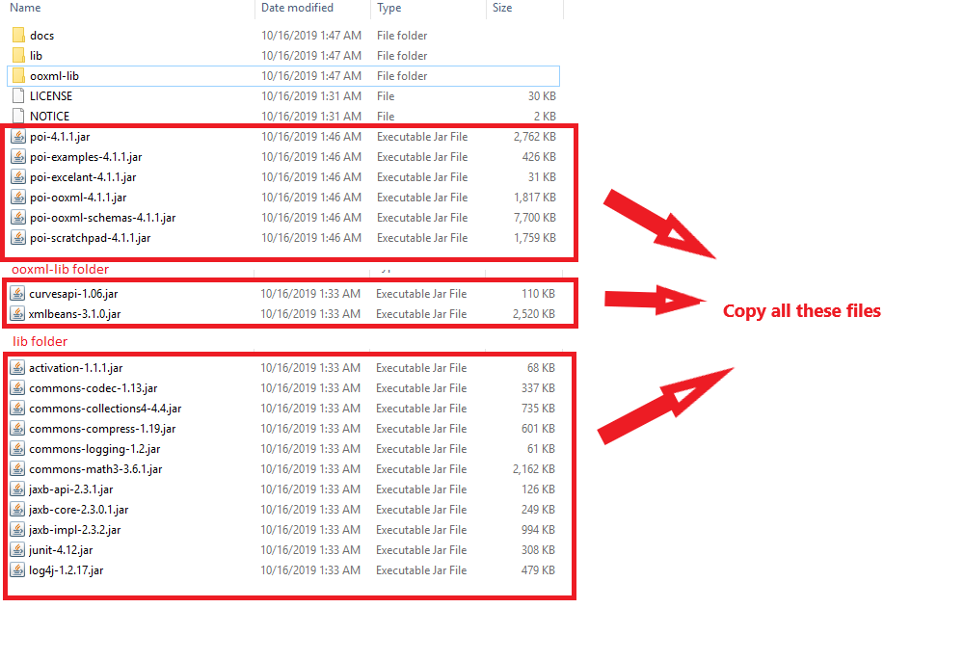Select the jaxb-impl-2.3.2.jar file name
This screenshot has width=964, height=661.
[75, 530]
